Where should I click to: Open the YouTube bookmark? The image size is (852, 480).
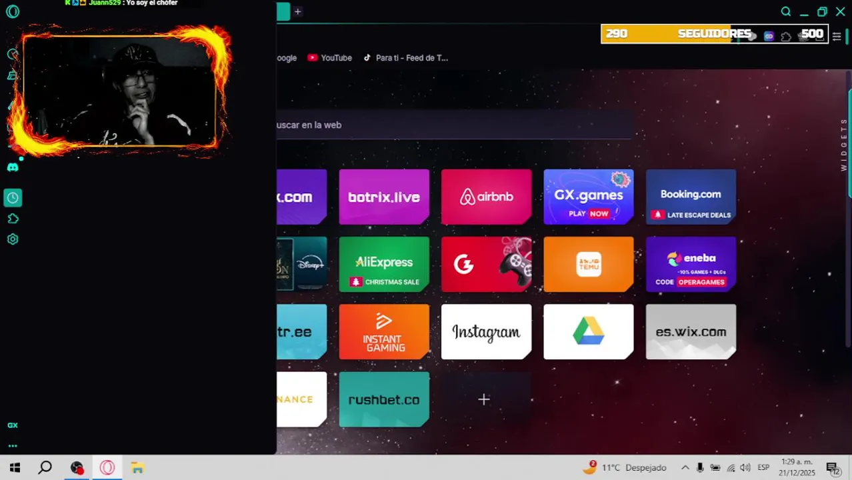pyautogui.click(x=329, y=58)
